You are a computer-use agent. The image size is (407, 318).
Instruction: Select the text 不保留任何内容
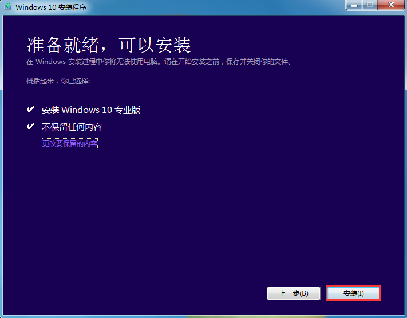72,127
